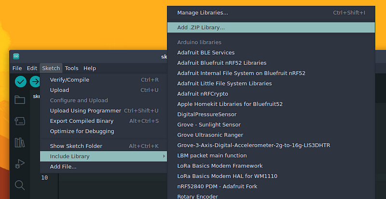Image resolution: width=386 pixels, height=199 pixels.
Task: Expand the Include Library submenu arrow
Action: [164, 156]
